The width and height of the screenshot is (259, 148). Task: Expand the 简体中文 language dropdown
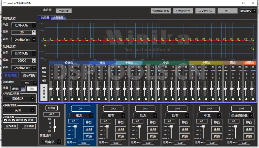(248, 11)
